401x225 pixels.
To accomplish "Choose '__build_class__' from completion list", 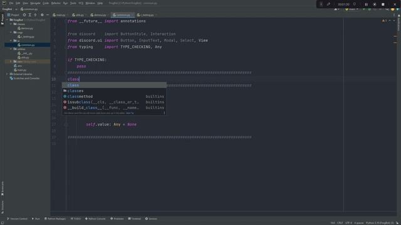I will click(x=114, y=107).
